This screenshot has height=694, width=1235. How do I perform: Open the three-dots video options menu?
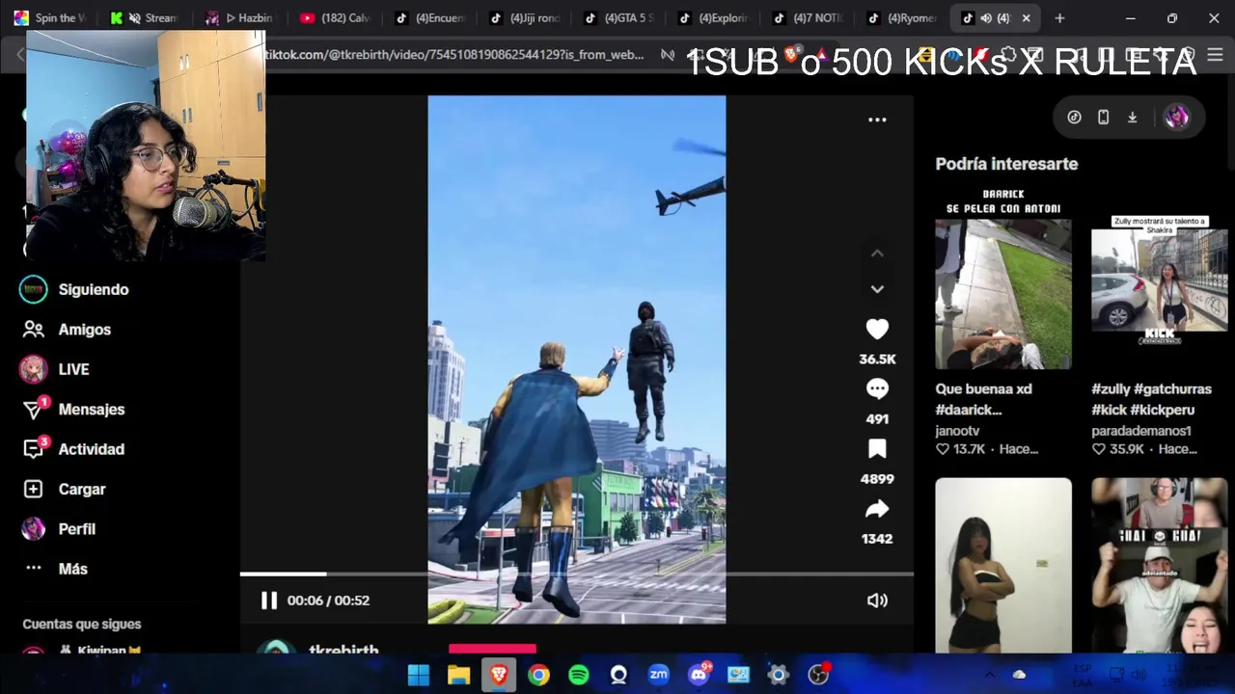tap(877, 120)
